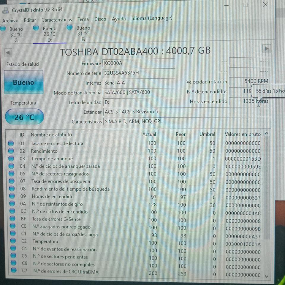Click status icon for attribute 0C
Image resolution: width=285 pixels, height=285 pixels.
pyautogui.click(x=12, y=211)
